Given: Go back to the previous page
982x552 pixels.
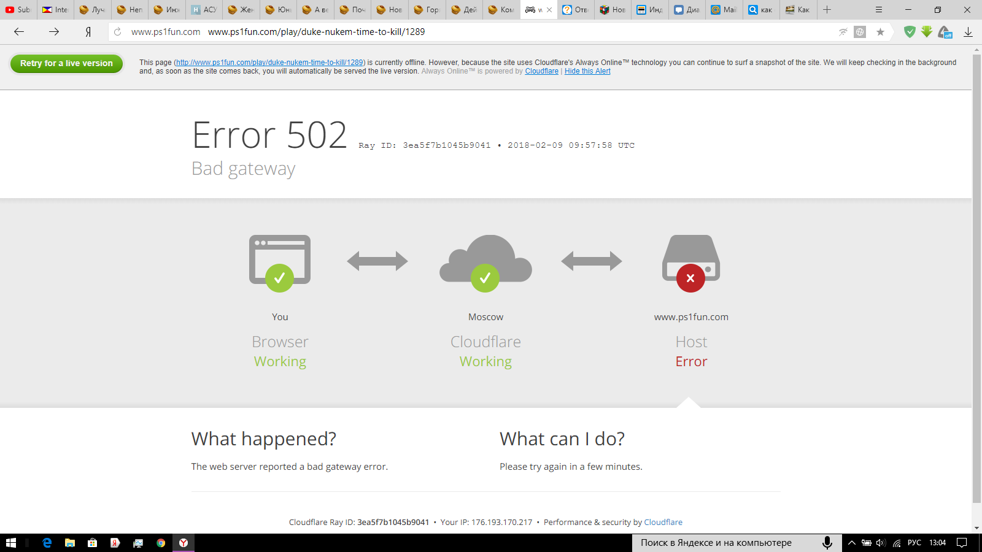Looking at the screenshot, I should tap(19, 32).
